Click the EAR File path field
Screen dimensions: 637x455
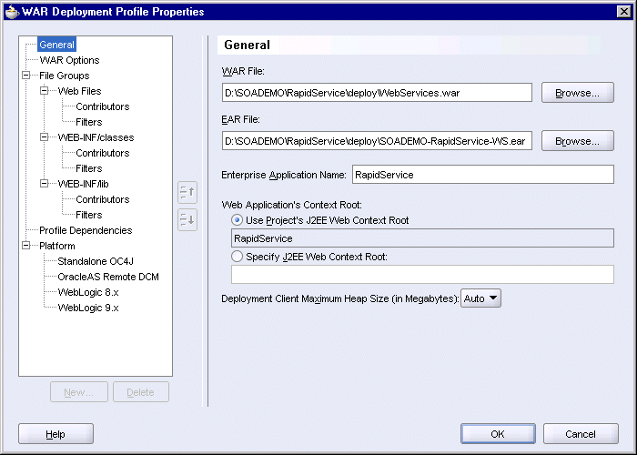coord(377,141)
